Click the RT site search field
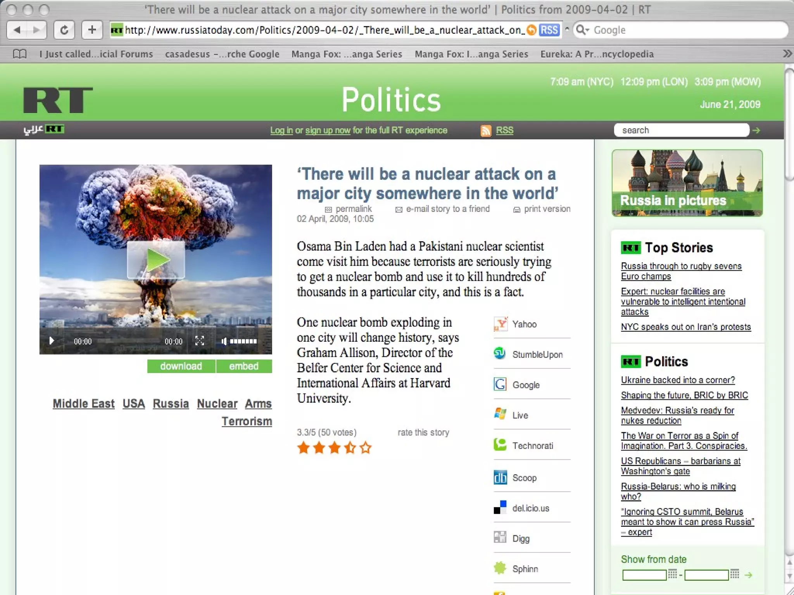This screenshot has width=794, height=595. tap(681, 130)
